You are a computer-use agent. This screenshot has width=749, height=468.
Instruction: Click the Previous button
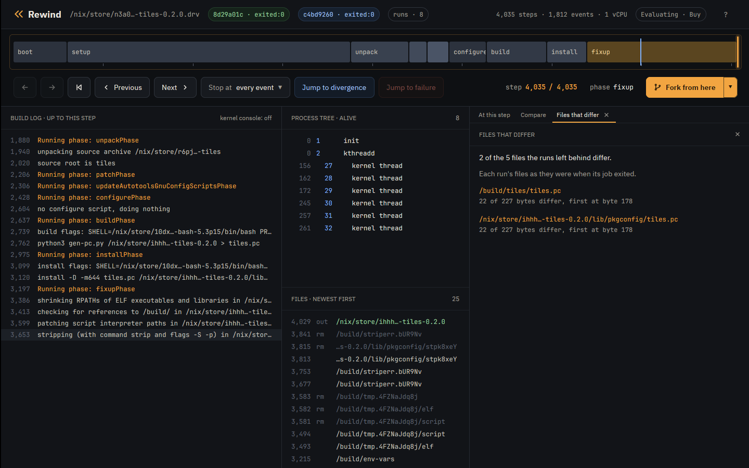click(x=122, y=87)
